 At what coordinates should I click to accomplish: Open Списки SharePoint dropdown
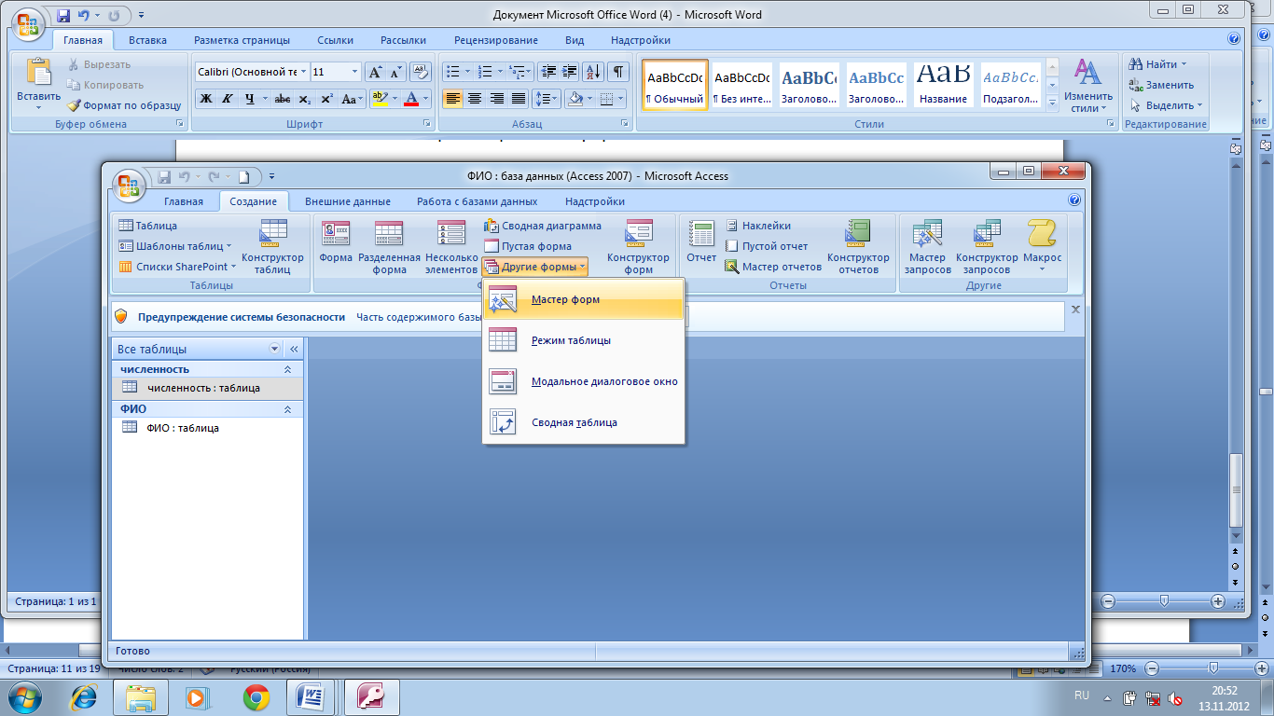click(177, 267)
